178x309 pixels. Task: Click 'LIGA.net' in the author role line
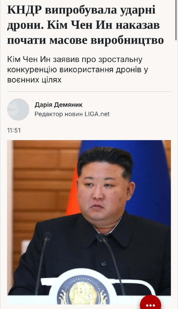pos(97,114)
